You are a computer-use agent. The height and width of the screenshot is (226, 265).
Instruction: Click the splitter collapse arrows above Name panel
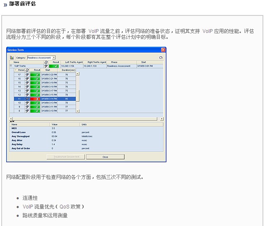click(x=12, y=121)
